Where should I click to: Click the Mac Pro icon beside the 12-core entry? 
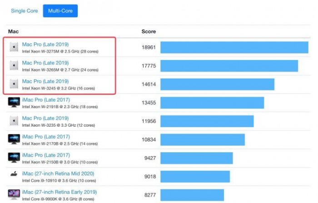[14, 121]
